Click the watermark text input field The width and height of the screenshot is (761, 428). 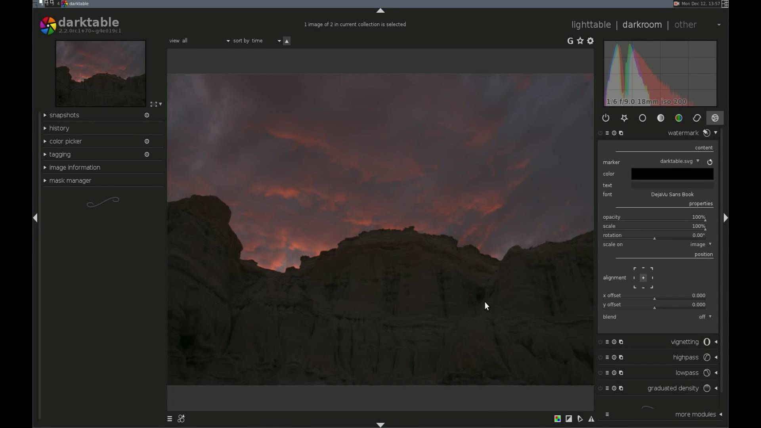tap(672, 185)
